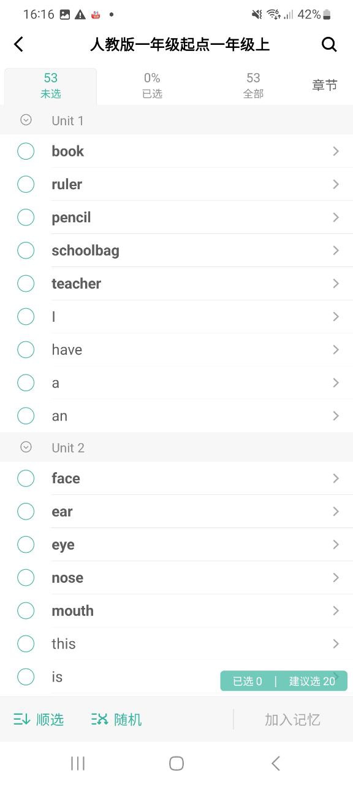Tap the 随机 random shuffle icon
The image size is (353, 786).
99,719
